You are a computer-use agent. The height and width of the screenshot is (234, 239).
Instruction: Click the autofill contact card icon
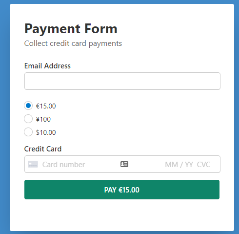point(124,164)
